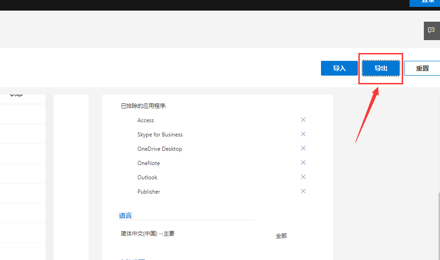Click the Access entry text

pos(145,120)
